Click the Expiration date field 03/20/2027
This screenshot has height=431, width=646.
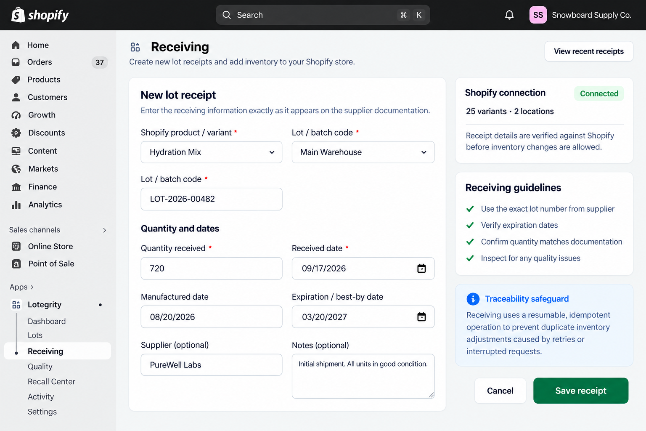pyautogui.click(x=363, y=317)
